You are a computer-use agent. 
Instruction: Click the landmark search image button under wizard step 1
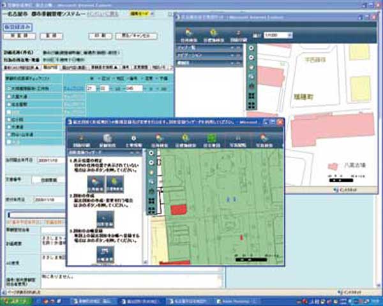click(x=115, y=184)
